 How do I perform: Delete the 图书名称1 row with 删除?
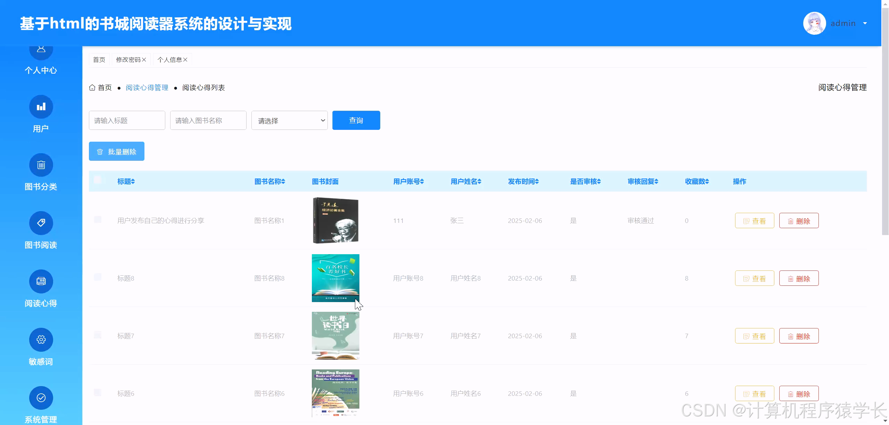click(799, 221)
